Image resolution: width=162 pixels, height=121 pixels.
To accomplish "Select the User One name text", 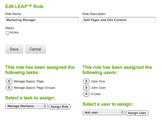I will click(98, 81).
